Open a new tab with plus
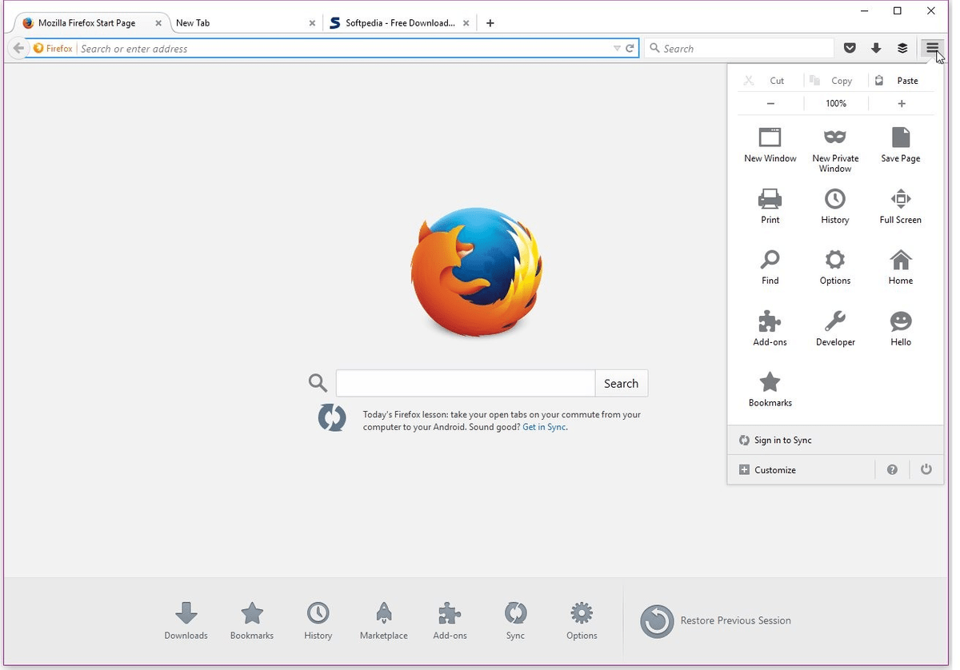960x670 pixels. (x=490, y=23)
